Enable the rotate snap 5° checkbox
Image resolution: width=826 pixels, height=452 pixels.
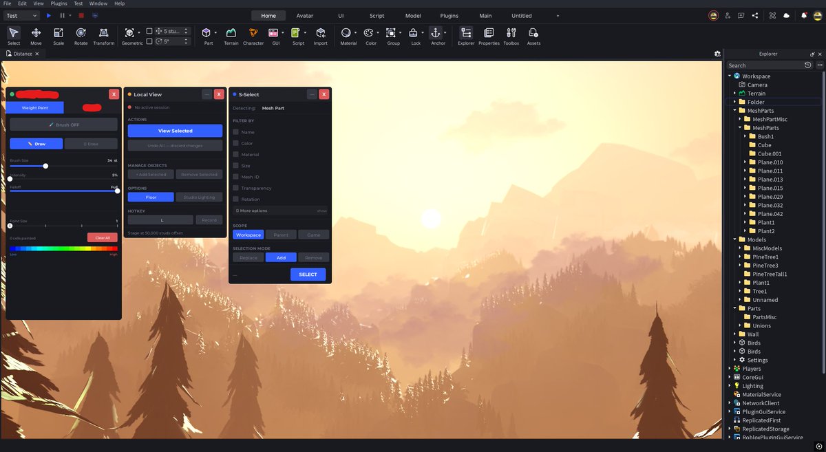point(149,41)
